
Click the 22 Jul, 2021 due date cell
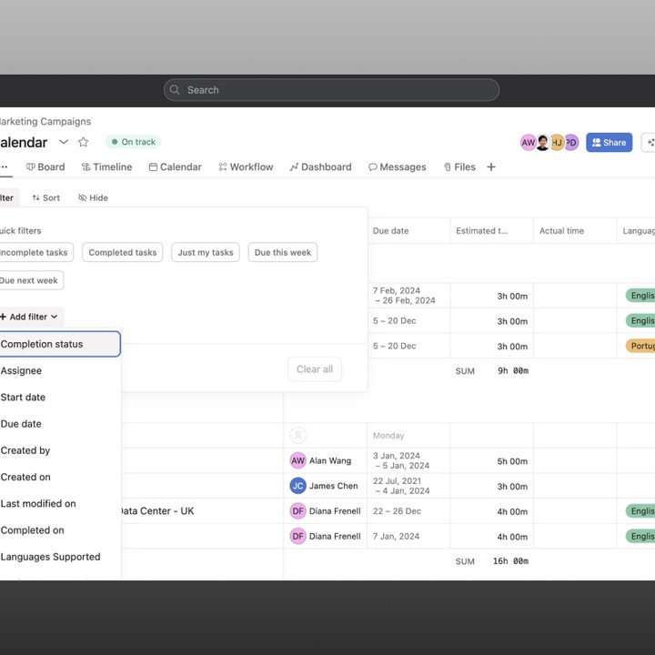(409, 486)
